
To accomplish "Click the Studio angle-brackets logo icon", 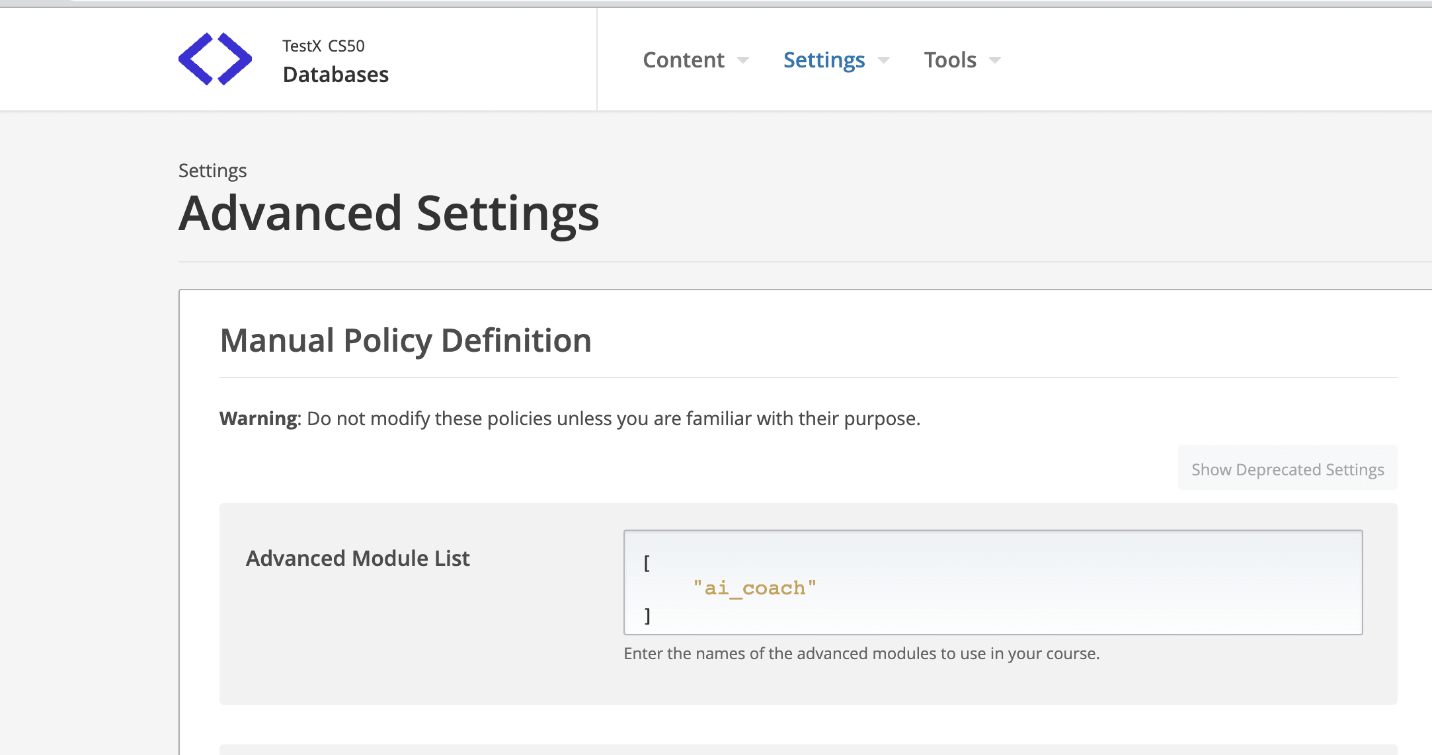I will point(214,60).
